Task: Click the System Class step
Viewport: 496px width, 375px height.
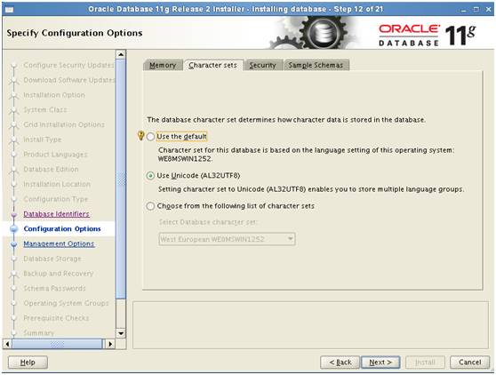Action: [45, 109]
